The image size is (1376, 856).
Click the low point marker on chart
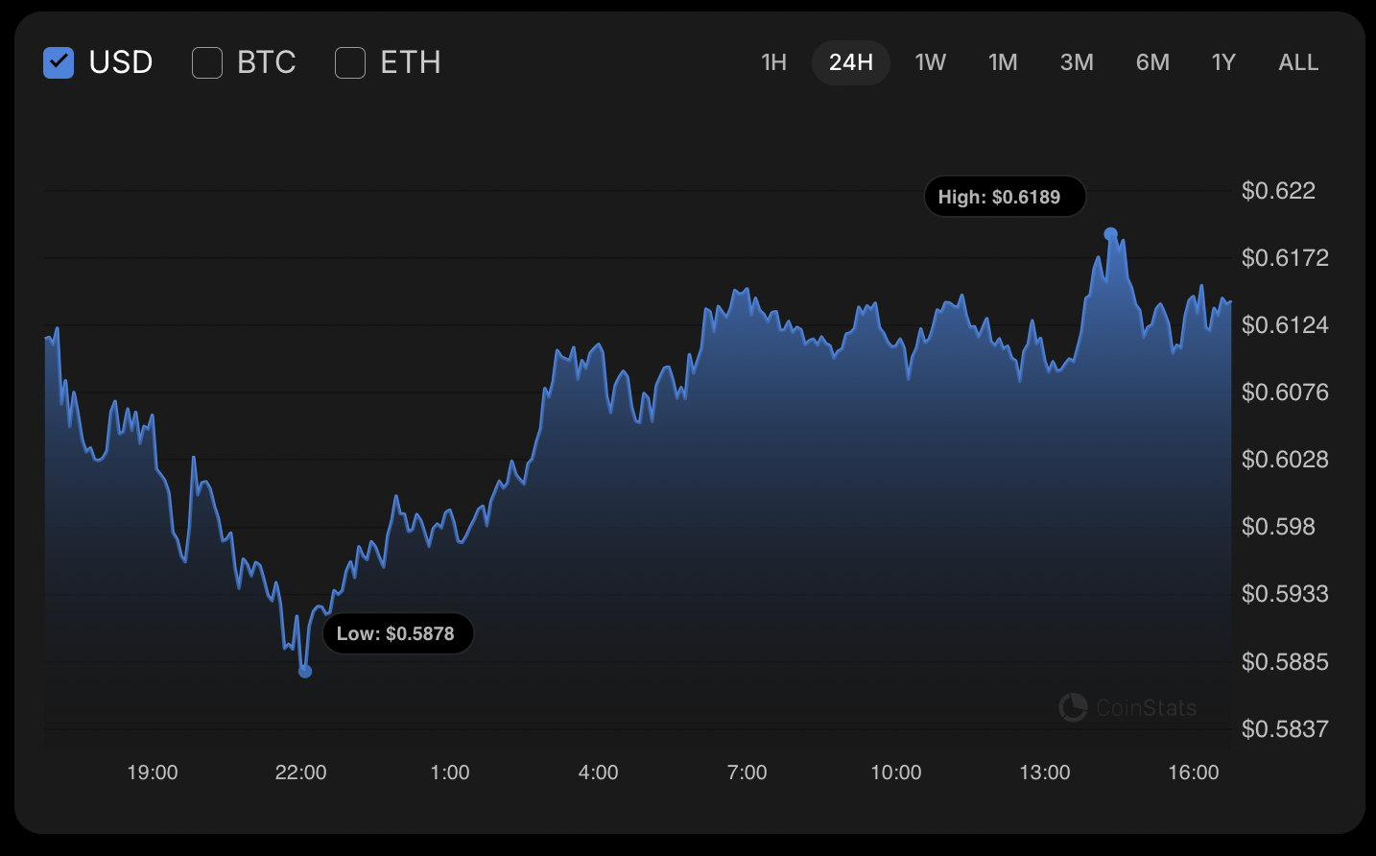pyautogui.click(x=305, y=672)
